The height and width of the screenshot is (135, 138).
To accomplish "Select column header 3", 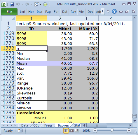I will [86, 18].
